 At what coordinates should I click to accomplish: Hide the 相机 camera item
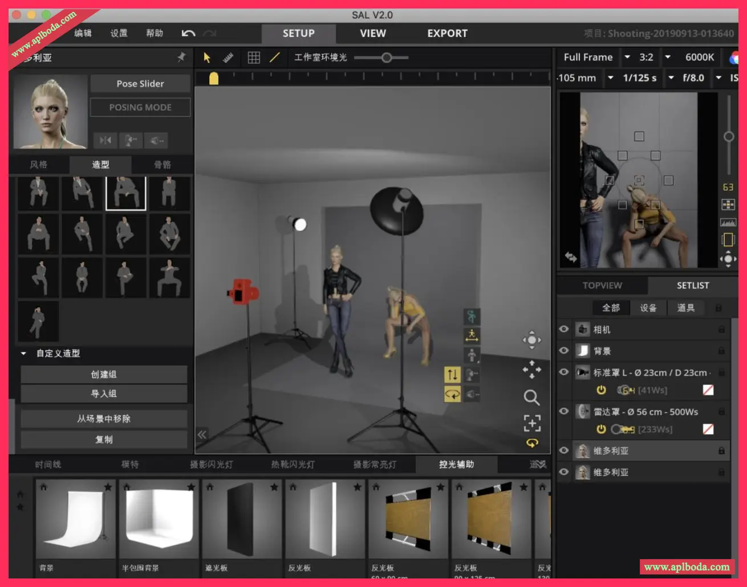click(564, 329)
